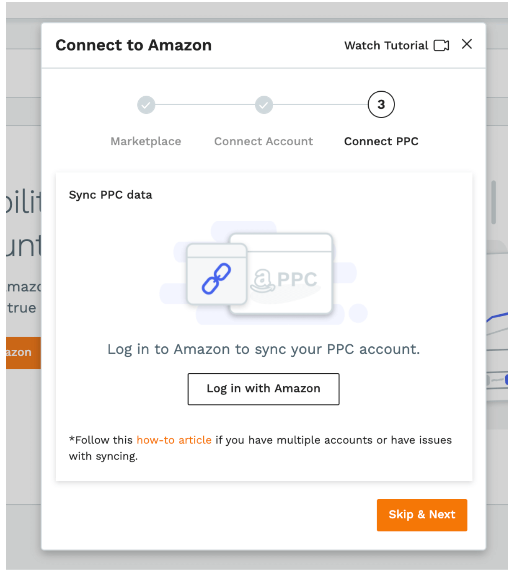Click the Amazon PPC logo illustration
The height and width of the screenshot is (578, 517).
[x=284, y=280]
